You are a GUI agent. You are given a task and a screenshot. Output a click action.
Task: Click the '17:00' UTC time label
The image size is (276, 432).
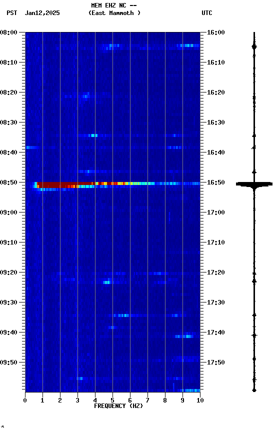click(216, 212)
